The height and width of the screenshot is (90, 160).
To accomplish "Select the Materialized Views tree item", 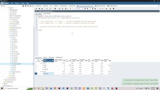I will click(x=16, y=28).
